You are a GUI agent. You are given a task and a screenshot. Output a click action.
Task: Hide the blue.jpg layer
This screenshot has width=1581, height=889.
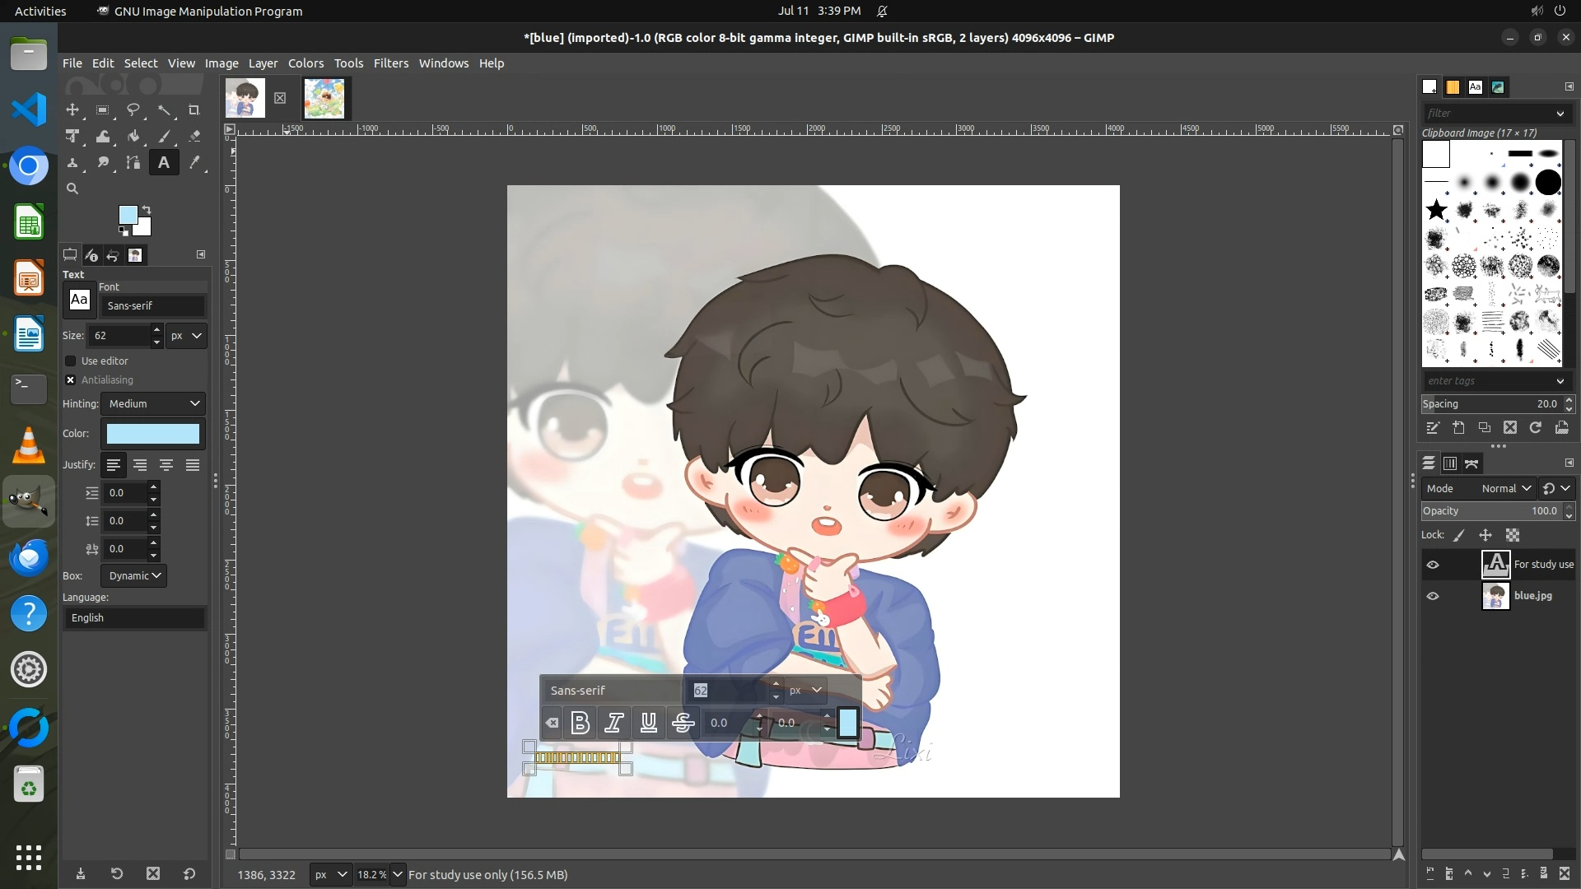tap(1433, 596)
